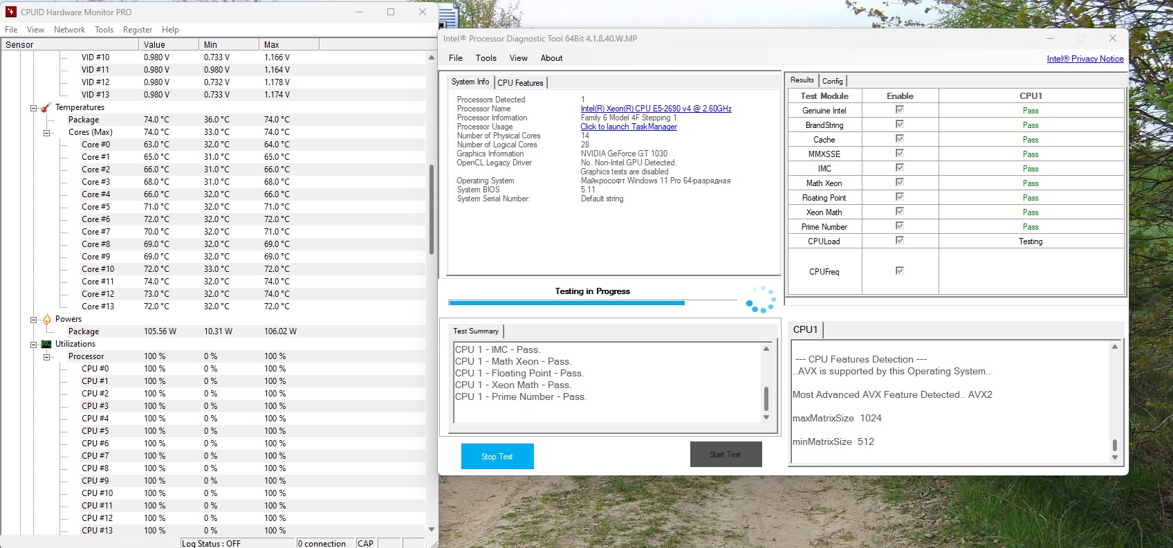Toggle the Xeon Math test checkbox

click(900, 212)
